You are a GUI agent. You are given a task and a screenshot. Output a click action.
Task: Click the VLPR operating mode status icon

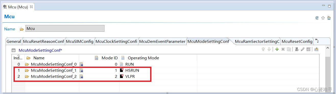point(122,76)
